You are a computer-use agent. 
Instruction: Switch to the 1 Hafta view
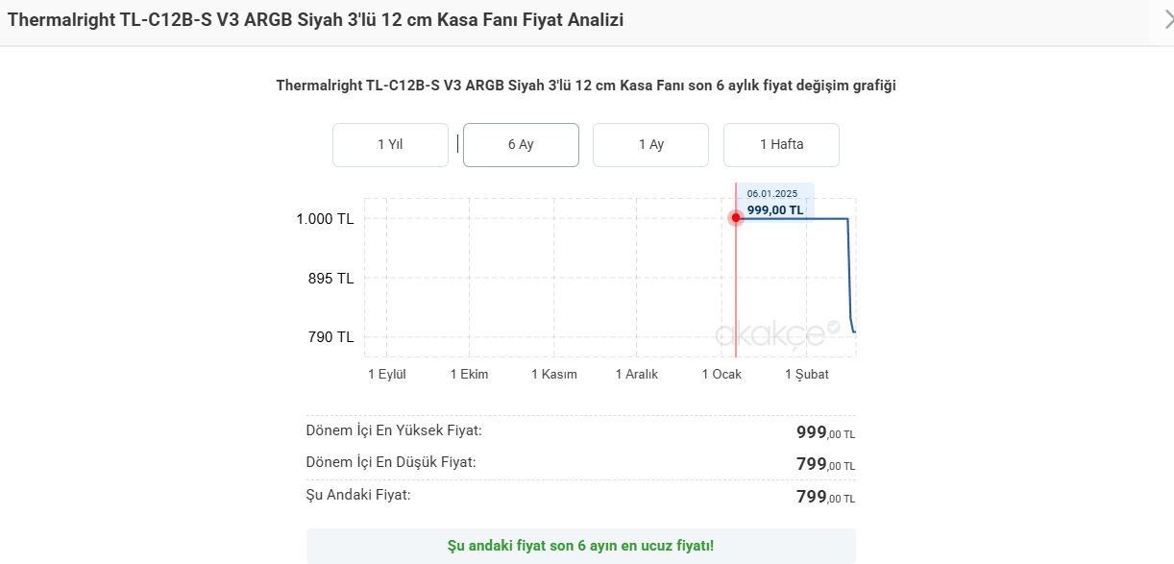point(781,145)
